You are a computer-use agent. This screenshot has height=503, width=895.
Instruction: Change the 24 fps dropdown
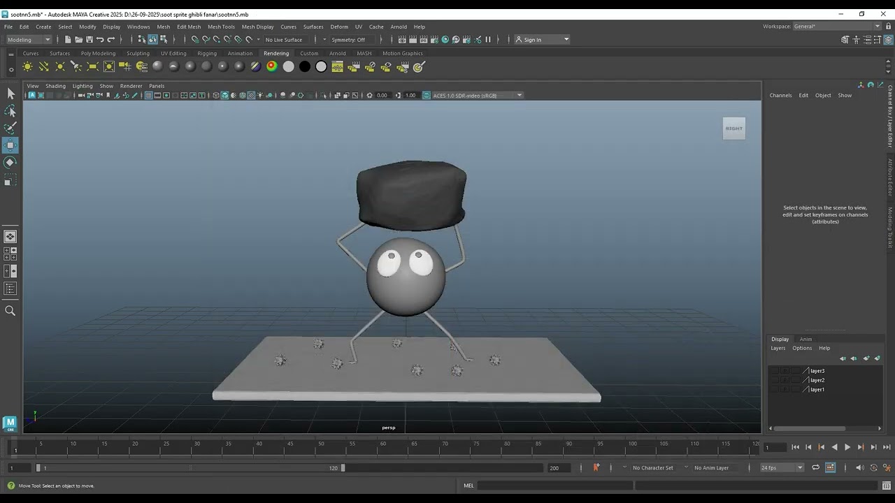[x=782, y=468]
